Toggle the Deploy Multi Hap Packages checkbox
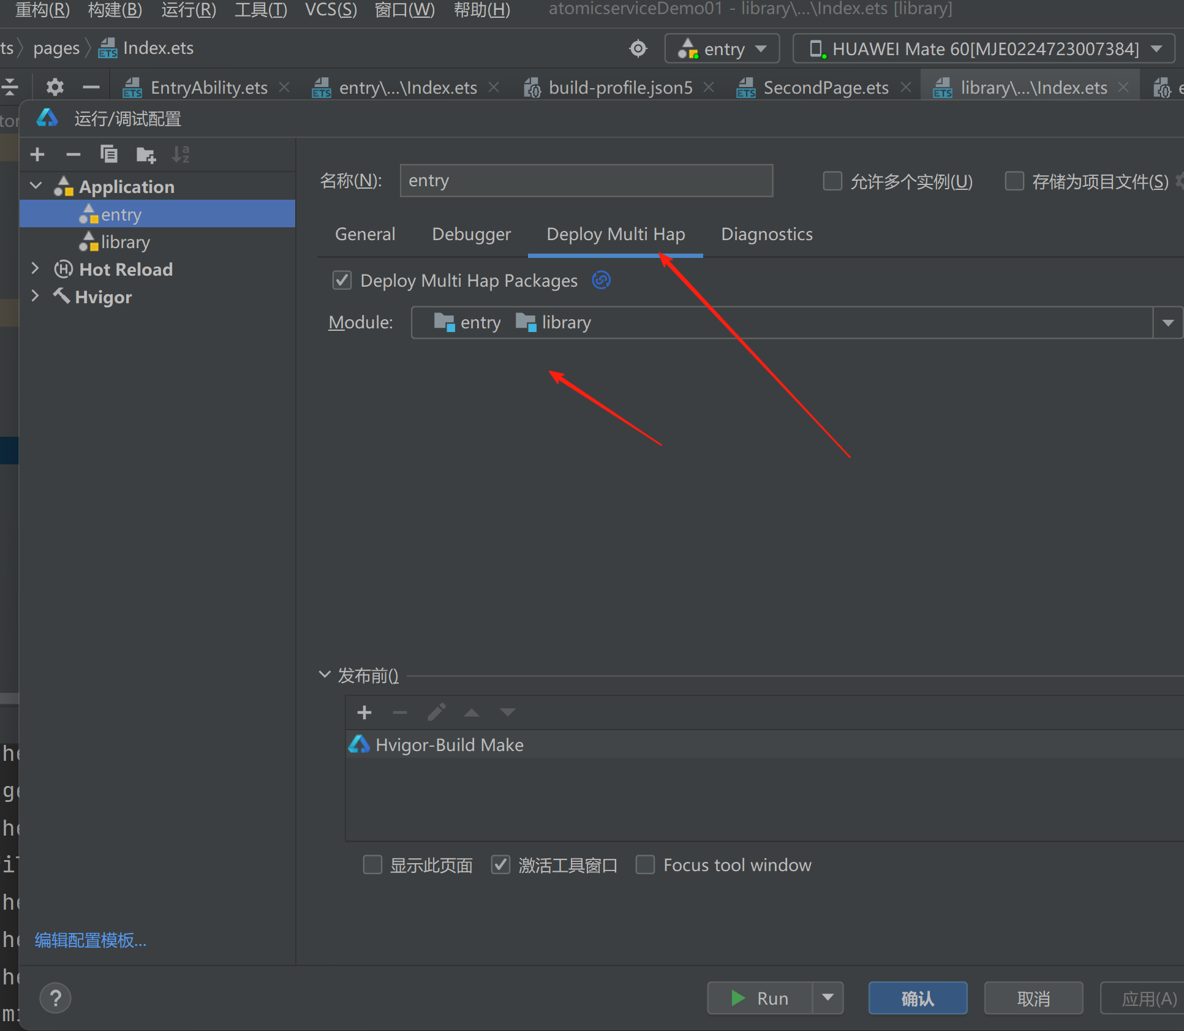 pos(342,281)
